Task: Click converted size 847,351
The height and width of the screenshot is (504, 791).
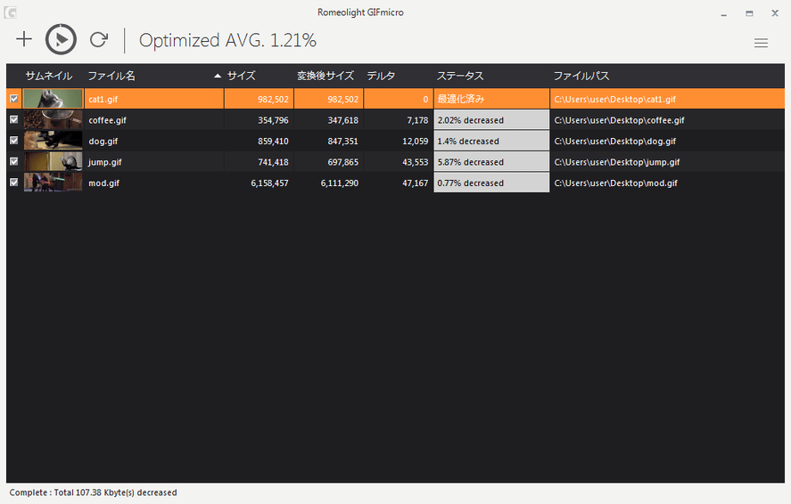Action: pyautogui.click(x=343, y=142)
